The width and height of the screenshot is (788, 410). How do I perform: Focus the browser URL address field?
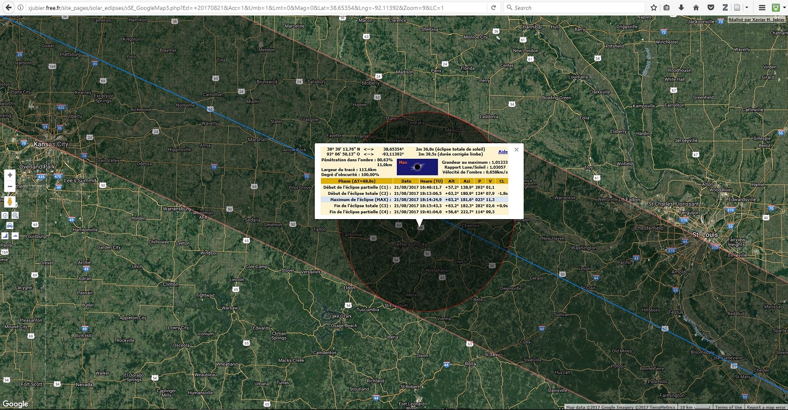point(255,8)
